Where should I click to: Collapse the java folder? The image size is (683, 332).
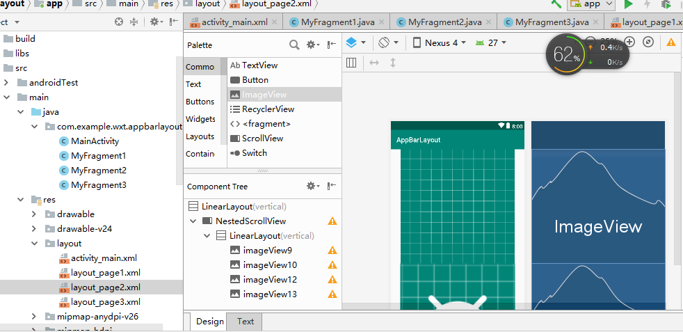pyautogui.click(x=20, y=112)
